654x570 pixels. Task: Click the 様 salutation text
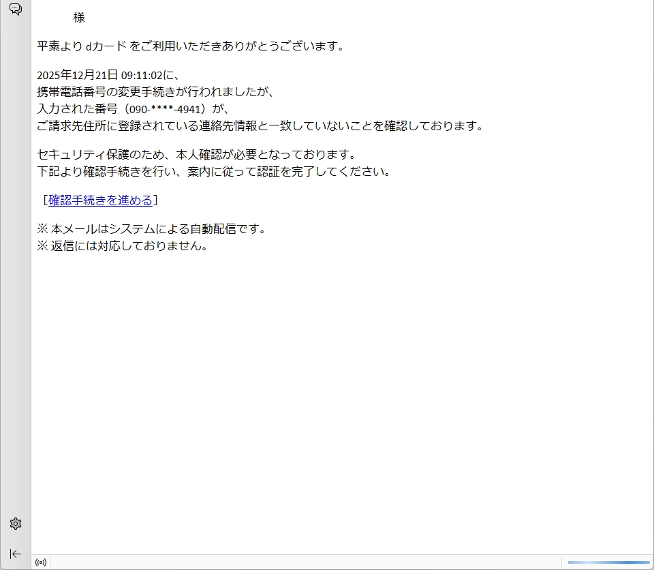[x=79, y=18]
